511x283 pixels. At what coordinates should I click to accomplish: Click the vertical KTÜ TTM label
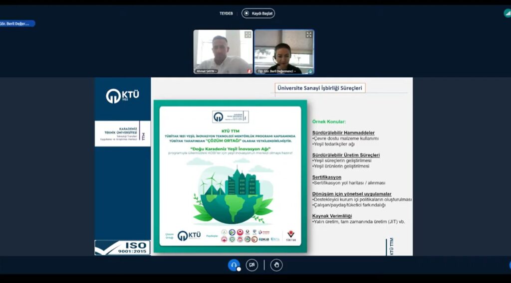(x=391, y=246)
